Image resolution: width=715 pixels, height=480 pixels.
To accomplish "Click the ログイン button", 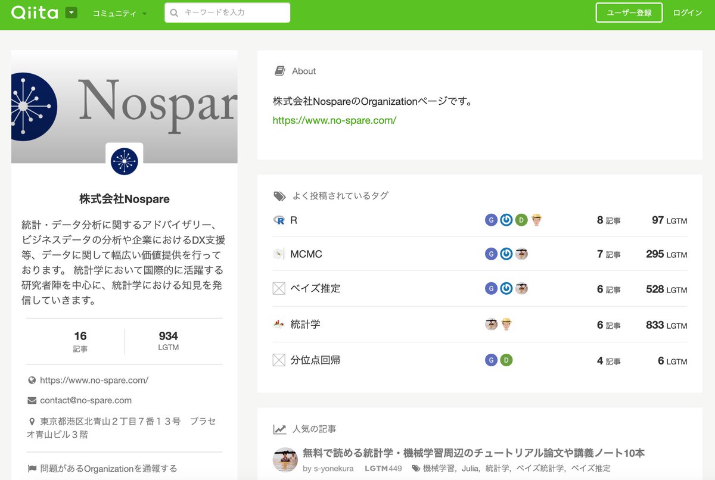I will click(688, 12).
